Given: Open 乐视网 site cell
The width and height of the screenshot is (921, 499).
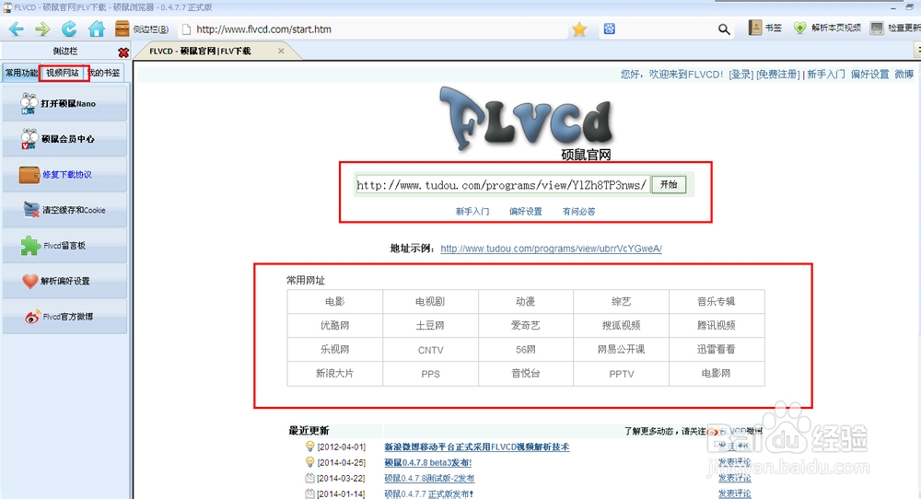Looking at the screenshot, I should pos(335,349).
